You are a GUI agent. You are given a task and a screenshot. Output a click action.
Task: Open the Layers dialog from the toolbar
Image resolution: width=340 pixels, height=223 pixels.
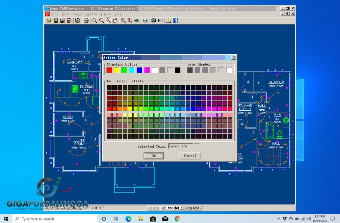point(145,20)
